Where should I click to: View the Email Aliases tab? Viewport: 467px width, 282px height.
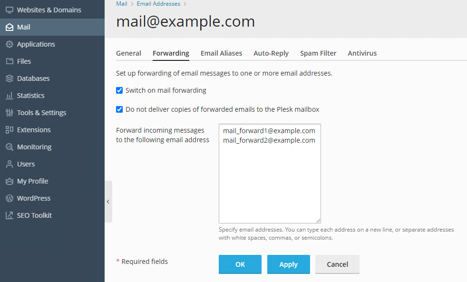pyautogui.click(x=221, y=53)
